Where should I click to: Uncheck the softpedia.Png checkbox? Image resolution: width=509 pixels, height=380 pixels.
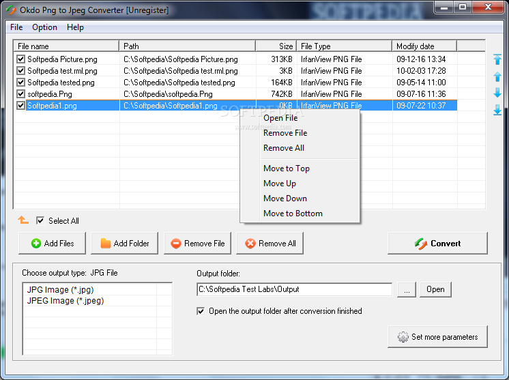pos(20,94)
